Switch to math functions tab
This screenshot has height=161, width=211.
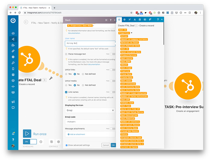click(x=130, y=20)
